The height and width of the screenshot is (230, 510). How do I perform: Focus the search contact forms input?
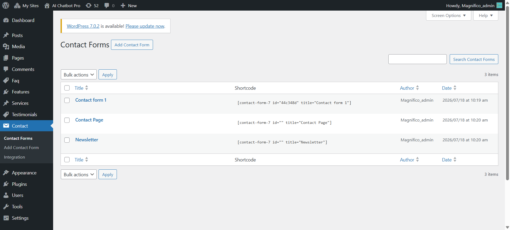[x=418, y=59]
